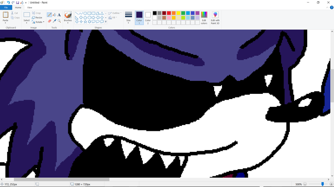The width and height of the screenshot is (334, 187).
Task: Click the Resize button
Action: click(37, 18)
